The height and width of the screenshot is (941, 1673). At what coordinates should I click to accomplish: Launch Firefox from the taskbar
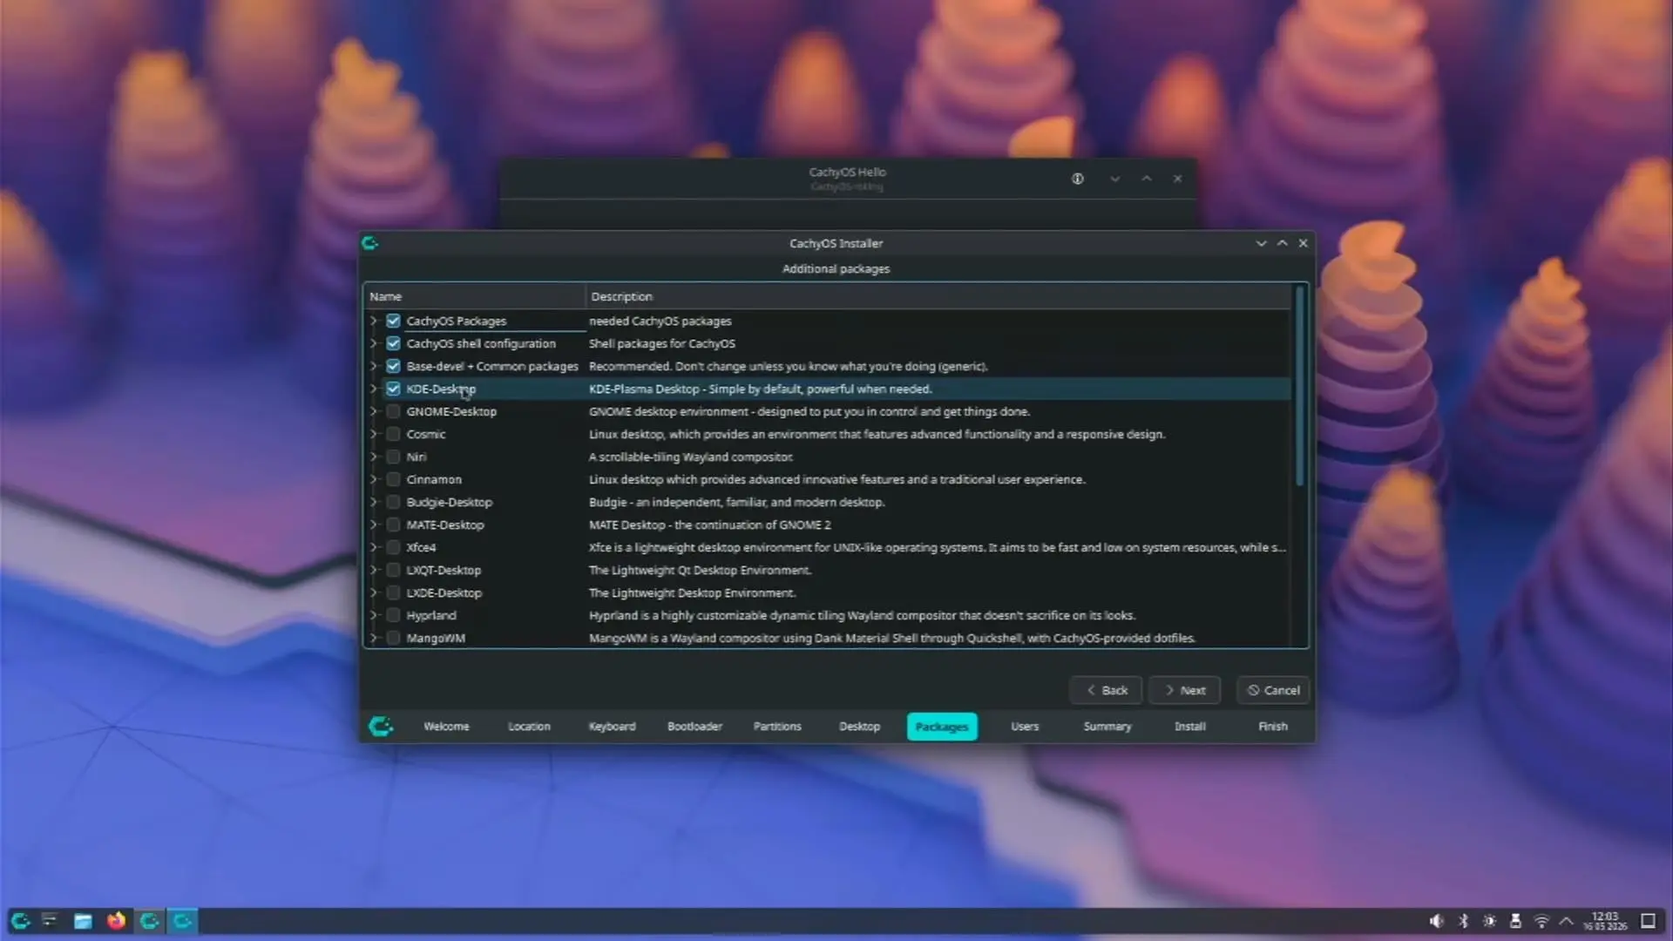point(116,921)
